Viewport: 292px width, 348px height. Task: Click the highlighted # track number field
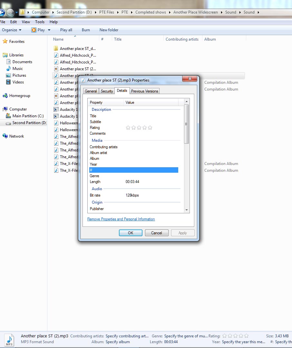[x=133, y=170]
